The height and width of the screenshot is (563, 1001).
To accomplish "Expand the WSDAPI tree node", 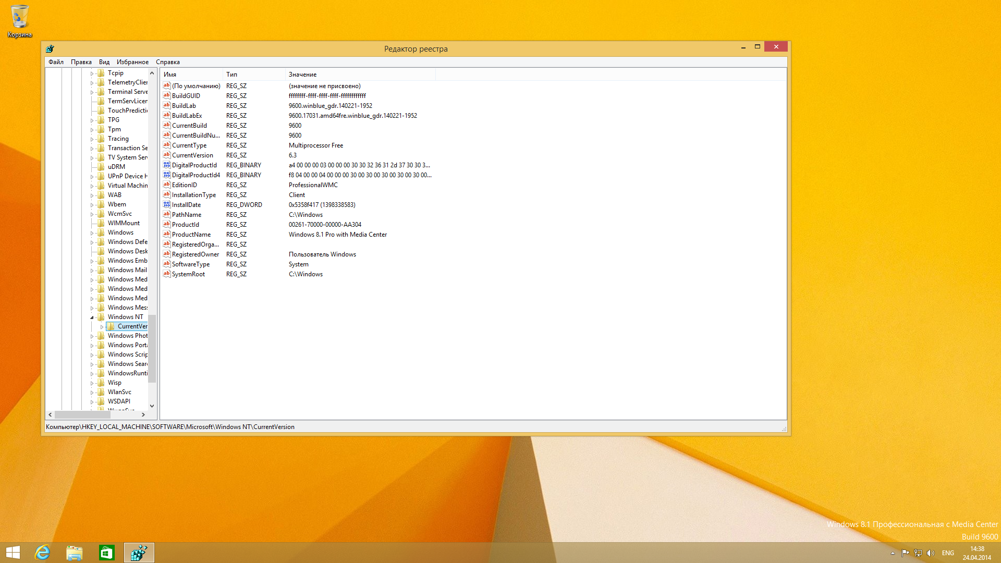I will coord(92,401).
